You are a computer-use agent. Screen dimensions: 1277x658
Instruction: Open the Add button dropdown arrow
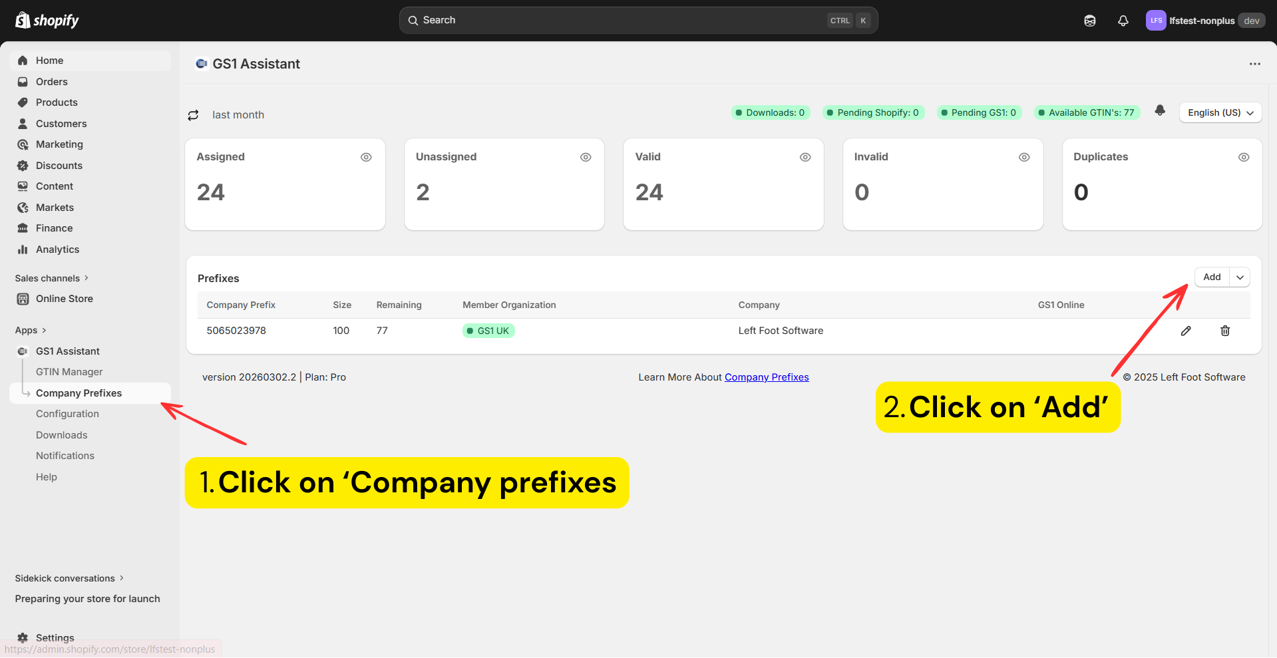(x=1240, y=277)
